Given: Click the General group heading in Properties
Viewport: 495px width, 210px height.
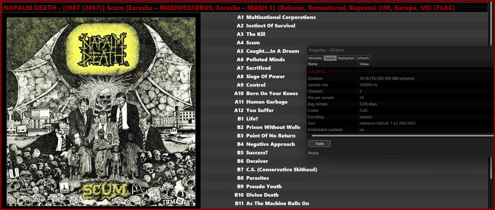Looking at the screenshot, I should [x=316, y=72].
